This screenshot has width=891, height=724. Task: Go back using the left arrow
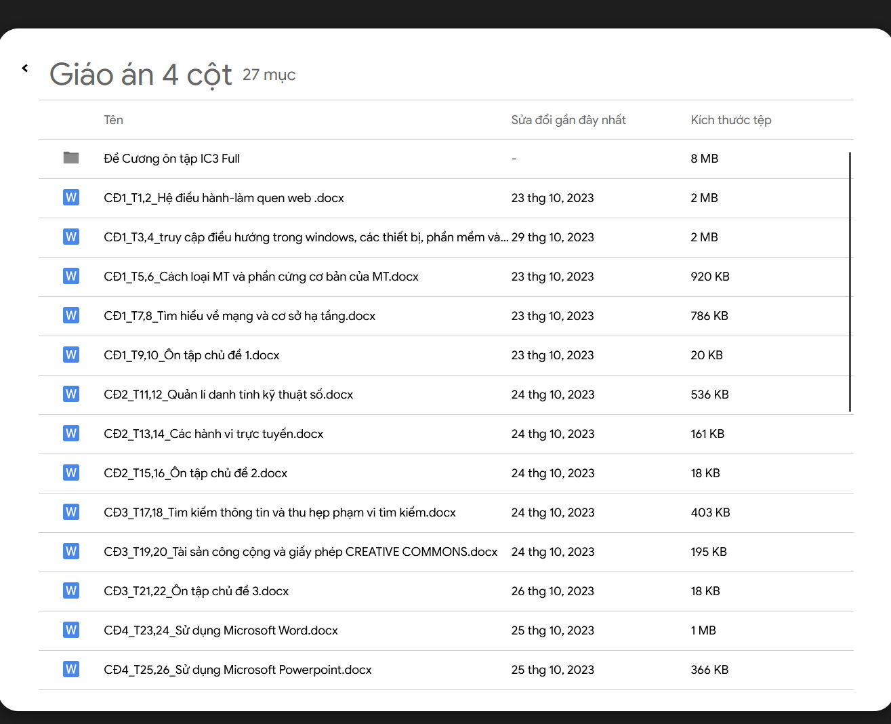[25, 68]
